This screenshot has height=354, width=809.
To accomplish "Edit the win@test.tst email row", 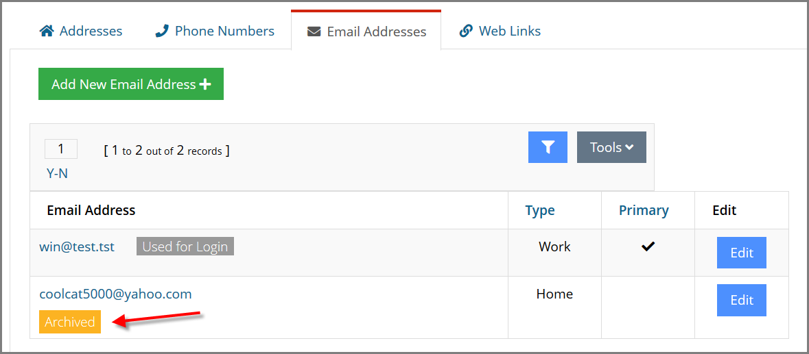I will (x=741, y=253).
